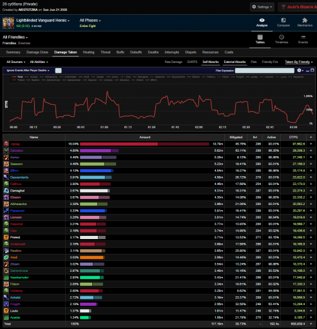Click the class icon beside Frogdh
The image size is (317, 329).
[6, 304]
